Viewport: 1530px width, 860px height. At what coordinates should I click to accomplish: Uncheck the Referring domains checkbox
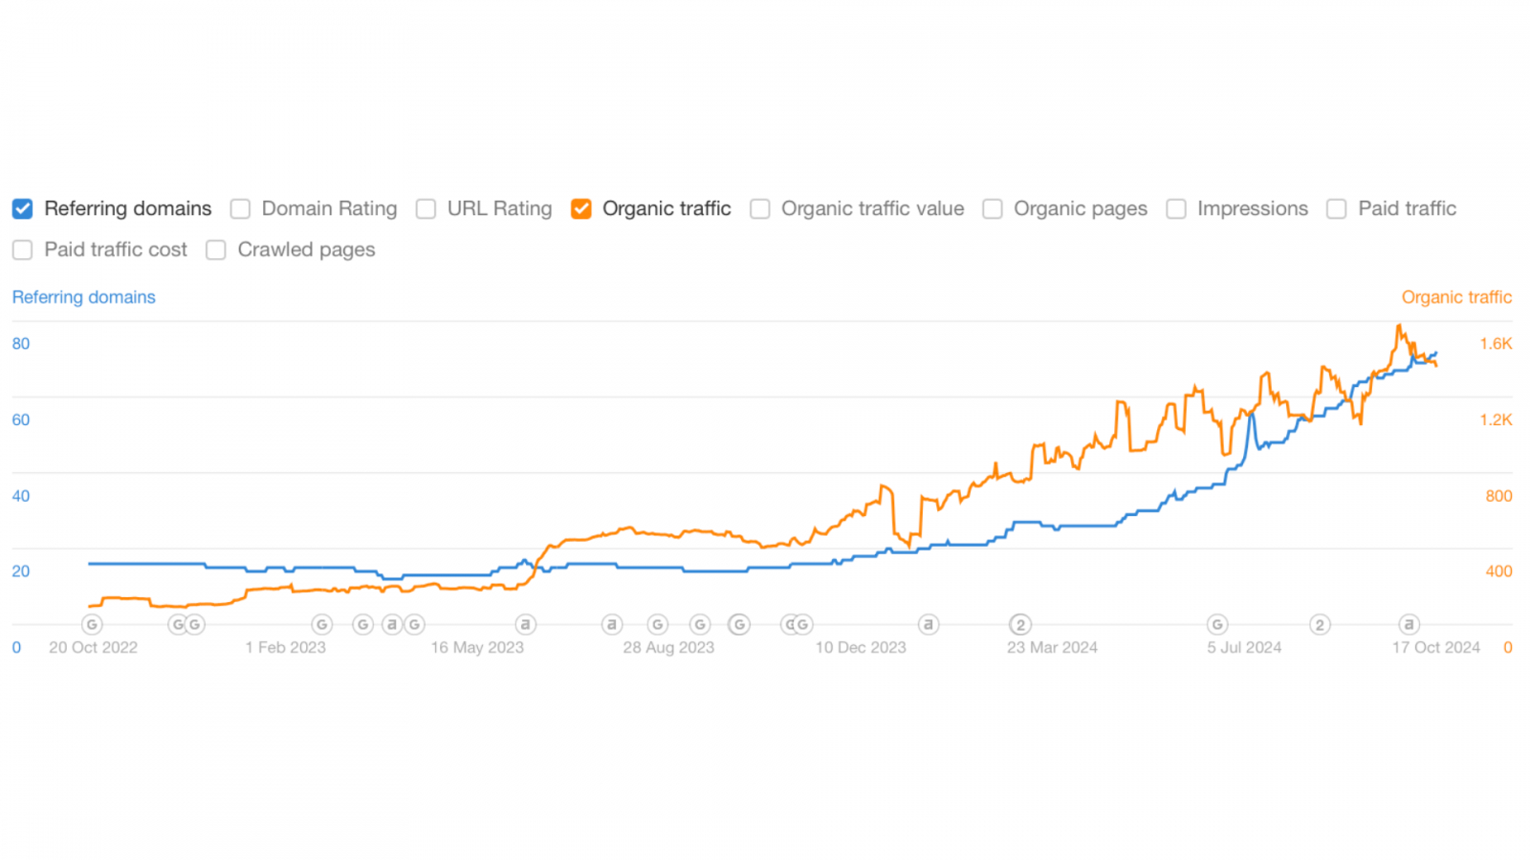pyautogui.click(x=23, y=208)
